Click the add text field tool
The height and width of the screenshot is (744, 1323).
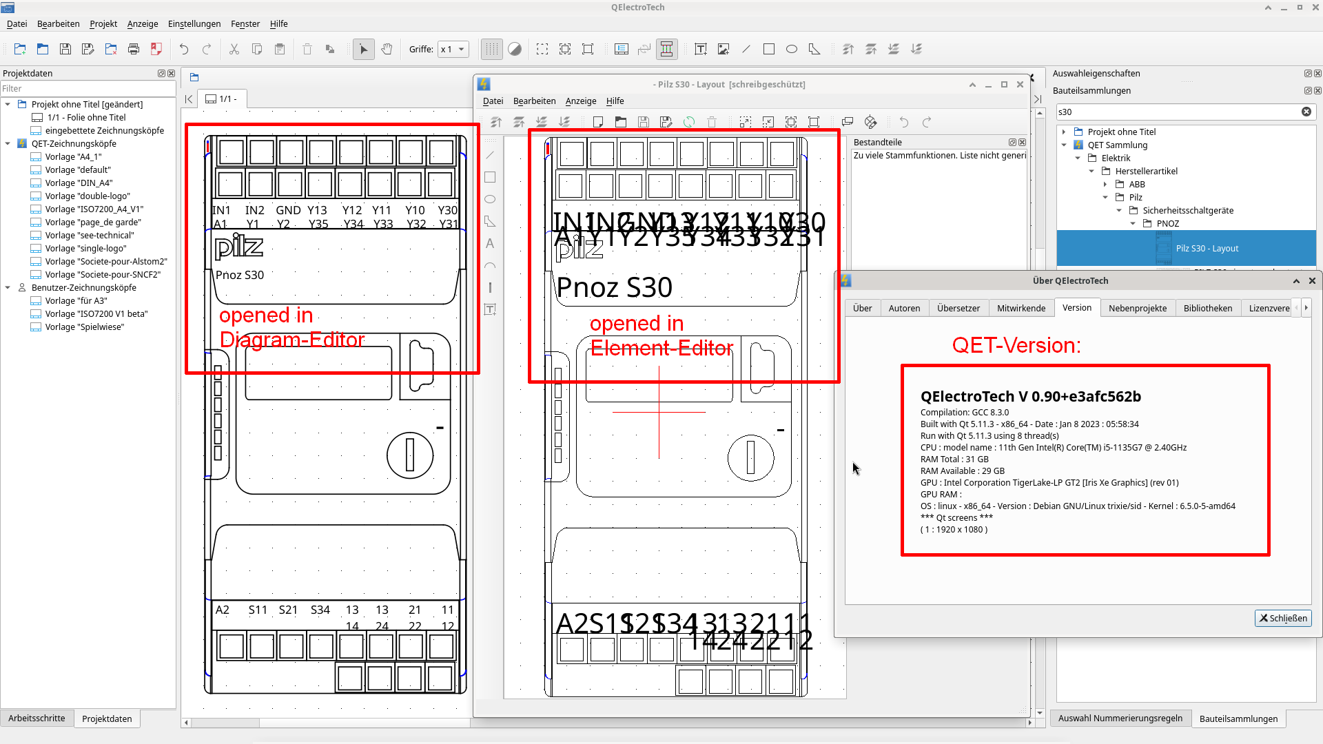pyautogui.click(x=701, y=49)
